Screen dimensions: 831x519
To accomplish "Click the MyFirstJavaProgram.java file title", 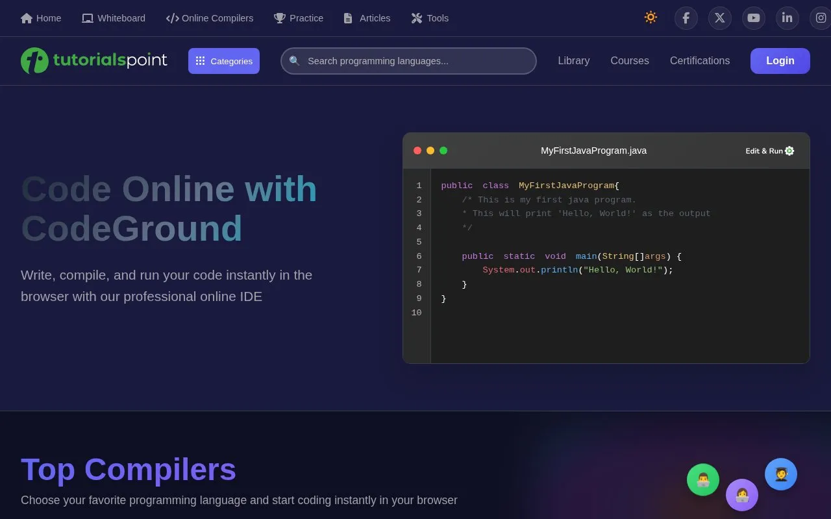I will click(x=594, y=151).
